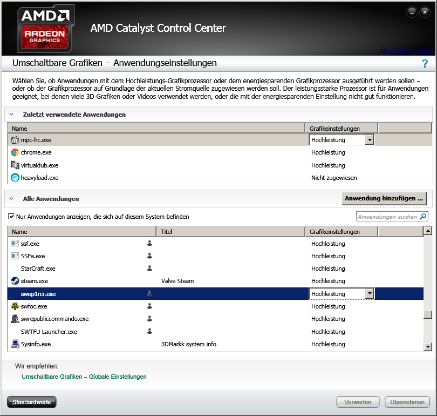
Task: Select the virtualdub.exe row
Action: coord(220,165)
